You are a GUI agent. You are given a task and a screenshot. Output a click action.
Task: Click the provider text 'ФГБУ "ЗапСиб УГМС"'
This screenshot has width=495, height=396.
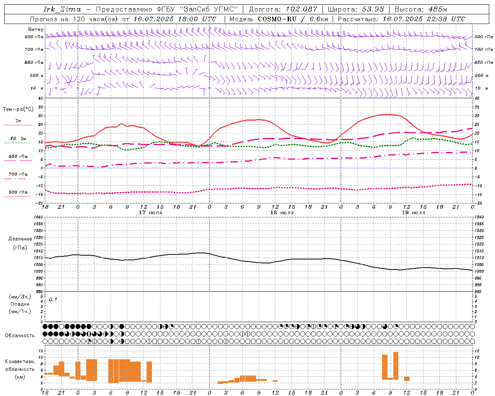point(198,9)
